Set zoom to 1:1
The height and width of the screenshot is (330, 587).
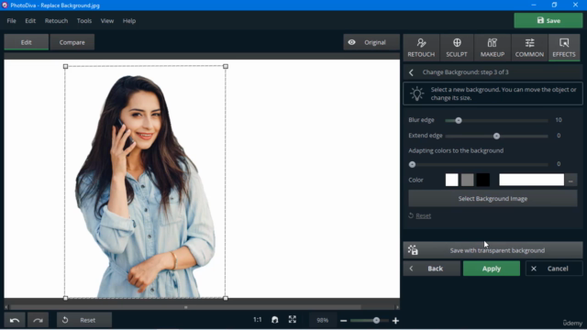point(257,320)
